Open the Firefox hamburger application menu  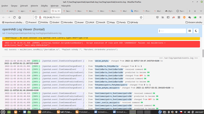click(200, 17)
